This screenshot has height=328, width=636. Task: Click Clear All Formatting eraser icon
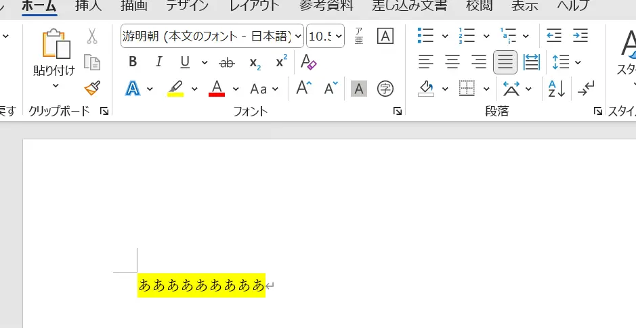pyautogui.click(x=309, y=62)
